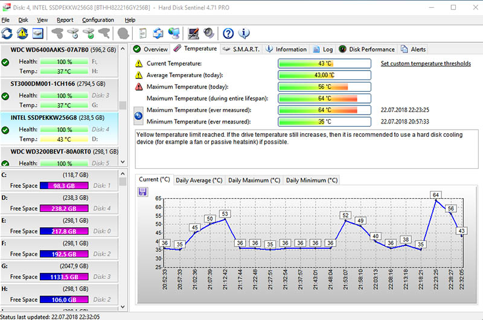Image resolution: width=483 pixels, height=320 pixels.
Task: Click the monitor with pen configuration icon
Action: 193,33
